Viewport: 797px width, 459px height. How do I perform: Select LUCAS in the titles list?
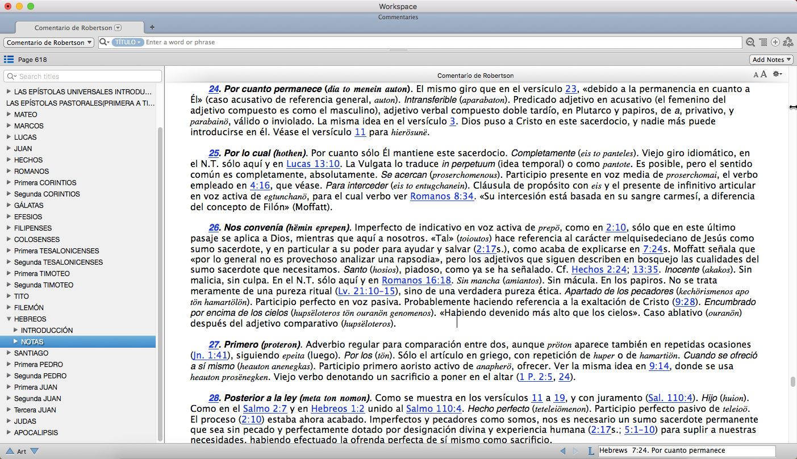click(x=25, y=137)
